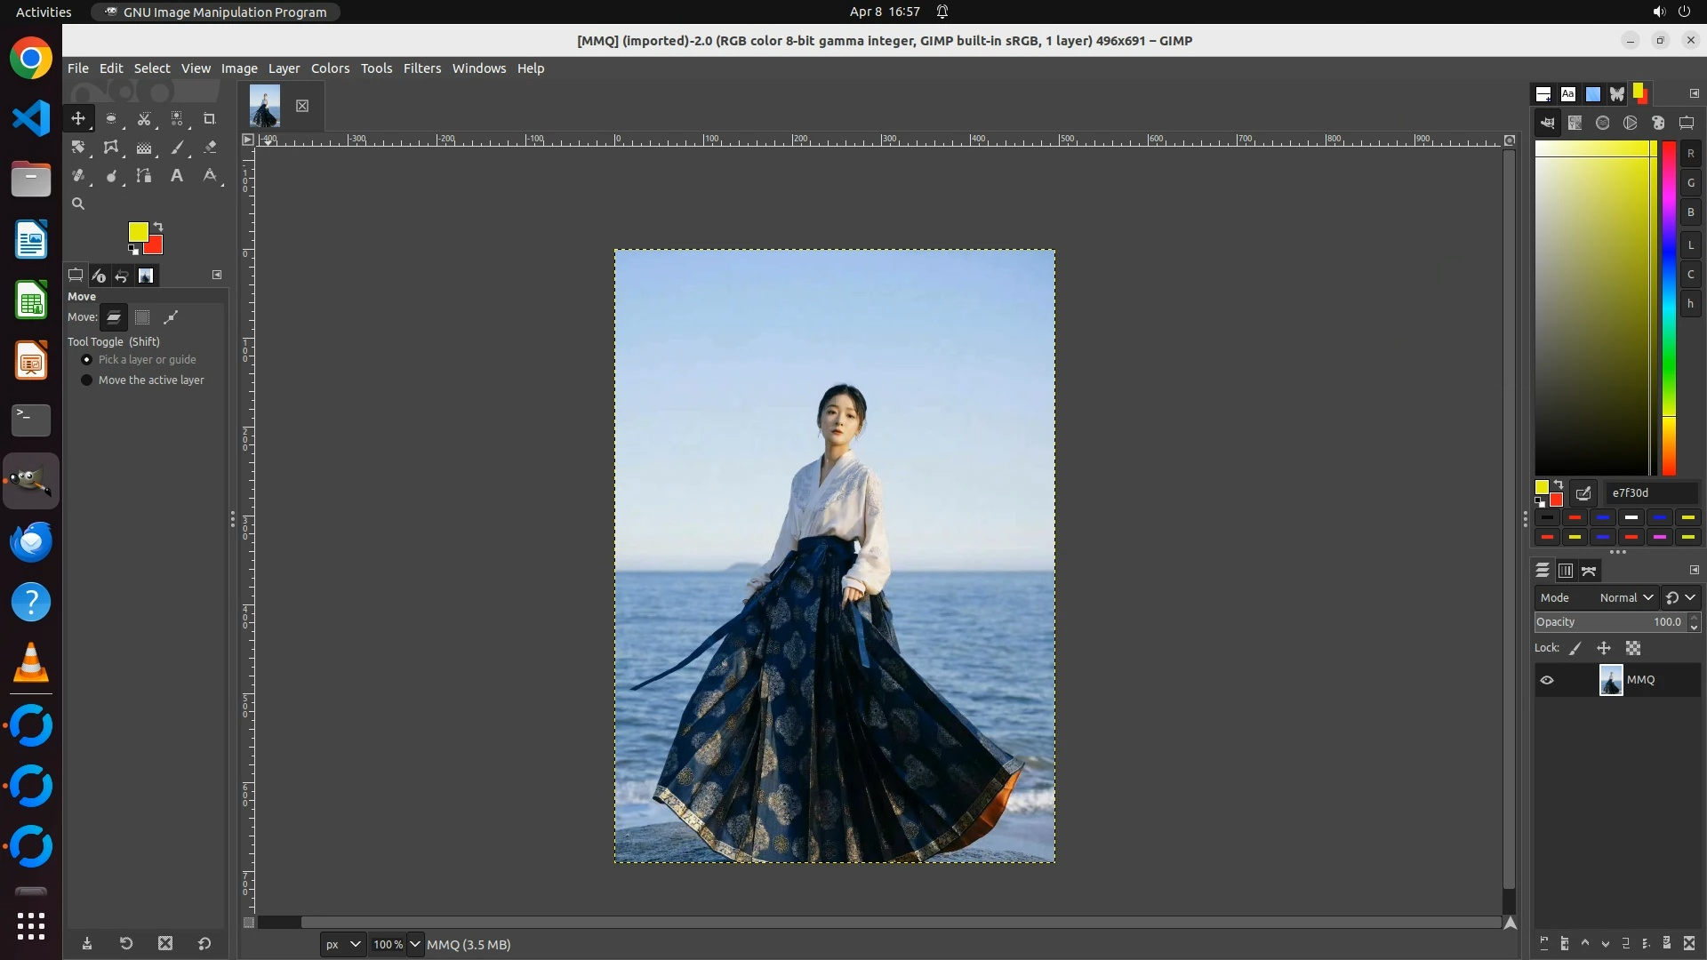This screenshot has width=1707, height=960.
Task: Select the Crop tool
Action: tap(210, 118)
